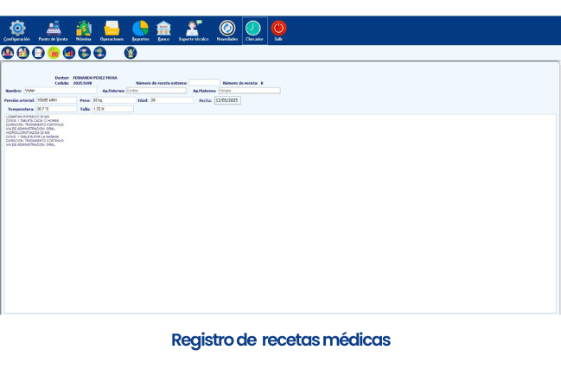Click the Fecha date field 12/05/2025

[227, 100]
